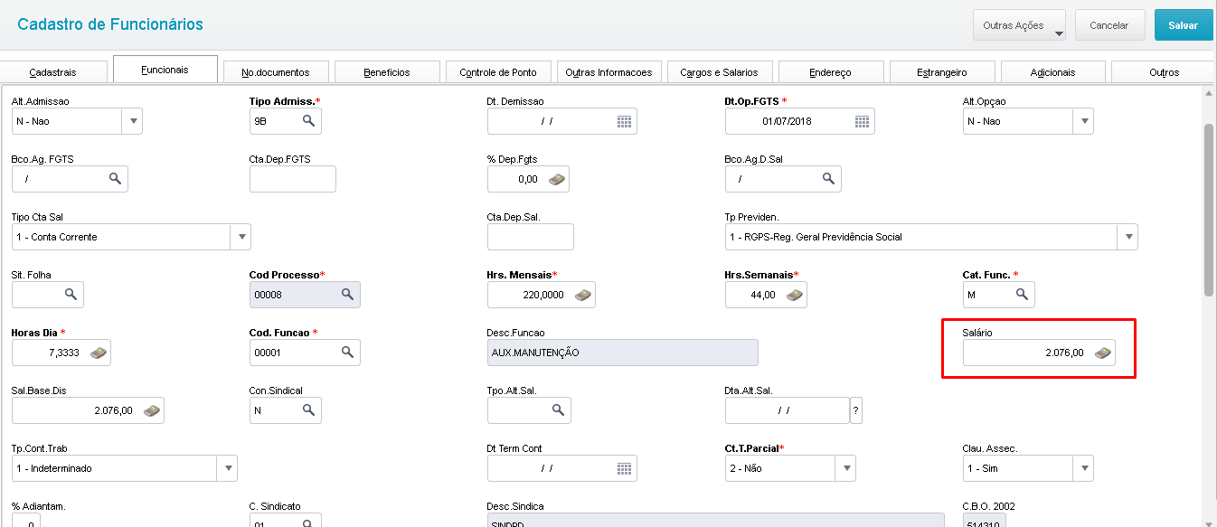The image size is (1217, 527).
Task: Expand the Alt.Opçao dropdown
Action: 1083,120
